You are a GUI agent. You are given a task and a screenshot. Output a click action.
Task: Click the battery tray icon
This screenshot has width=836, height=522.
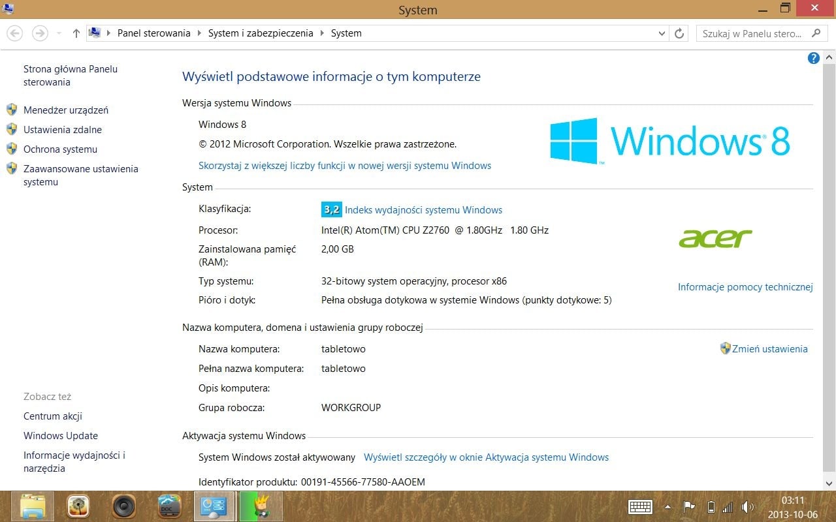[711, 507]
